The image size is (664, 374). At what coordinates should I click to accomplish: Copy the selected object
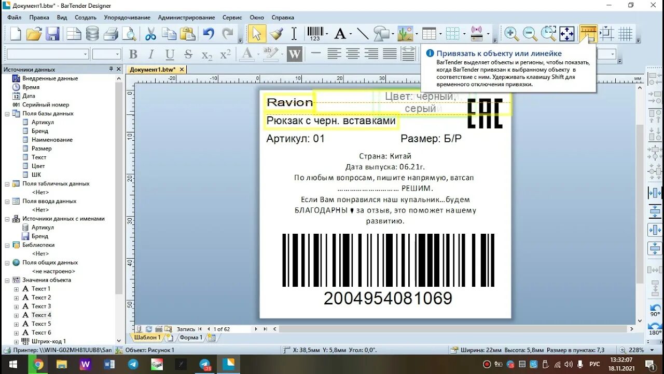169,34
